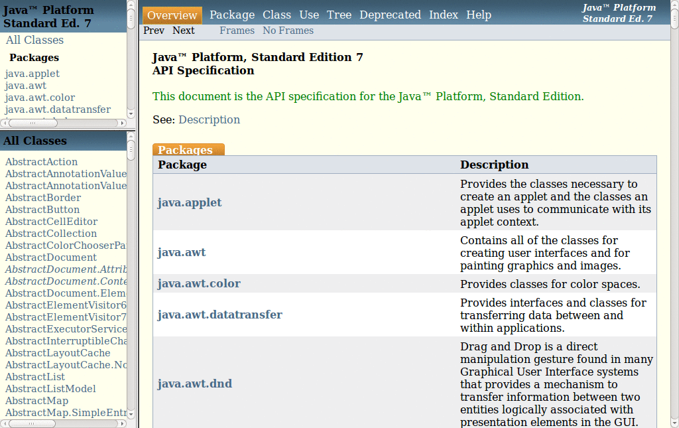Screen dimensions: 679x428
Task: Click All Classes link in the packages frame
Action: coord(34,40)
